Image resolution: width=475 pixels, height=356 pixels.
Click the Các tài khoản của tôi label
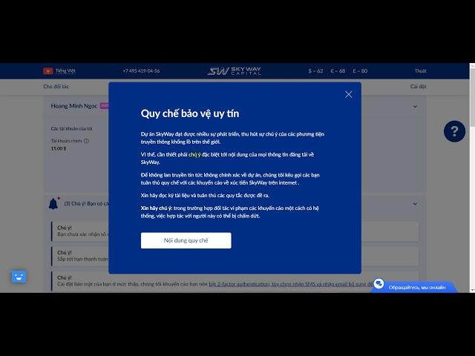coord(71,128)
